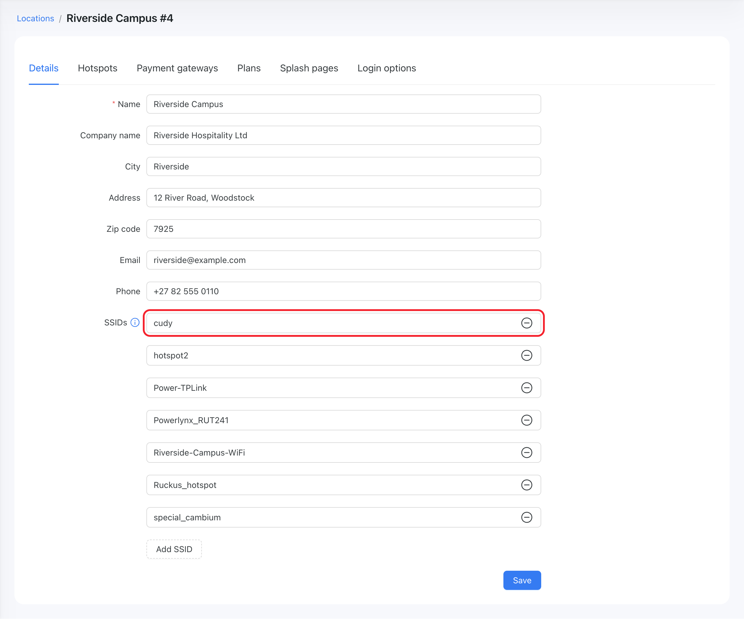Focus the Phone number field
This screenshot has width=744, height=619.
[343, 291]
